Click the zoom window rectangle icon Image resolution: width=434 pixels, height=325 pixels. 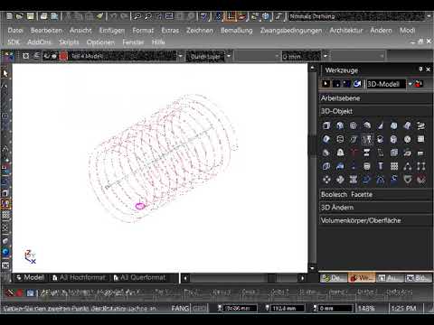(169, 16)
